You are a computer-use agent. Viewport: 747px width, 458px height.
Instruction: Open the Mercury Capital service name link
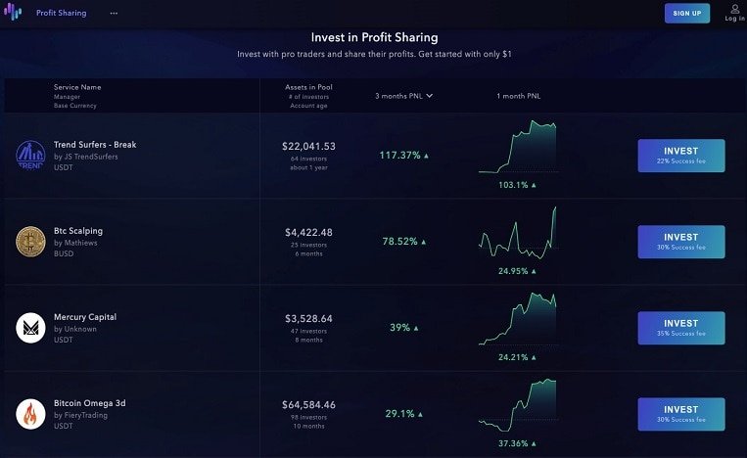85,317
